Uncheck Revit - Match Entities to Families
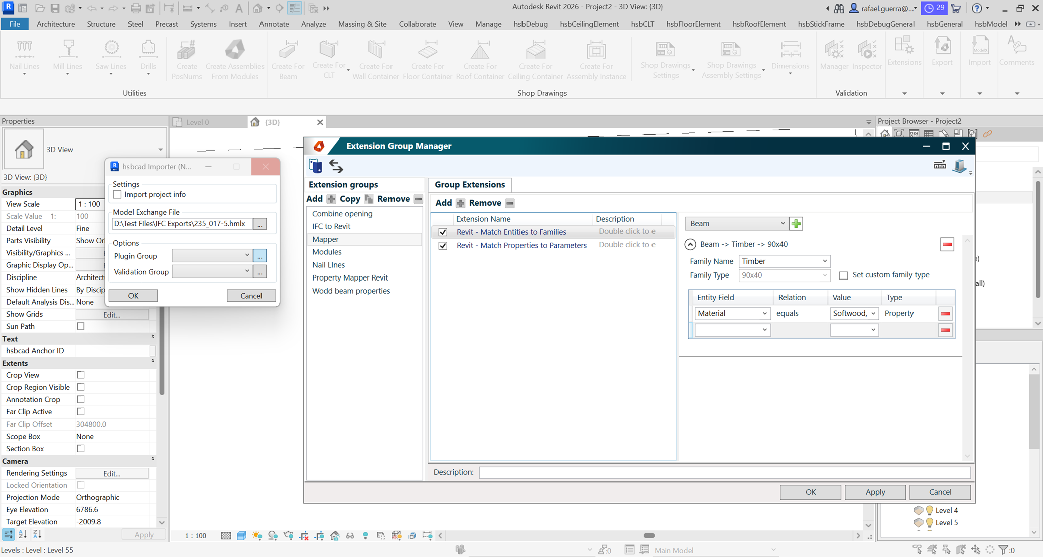This screenshot has width=1043, height=557. point(443,232)
